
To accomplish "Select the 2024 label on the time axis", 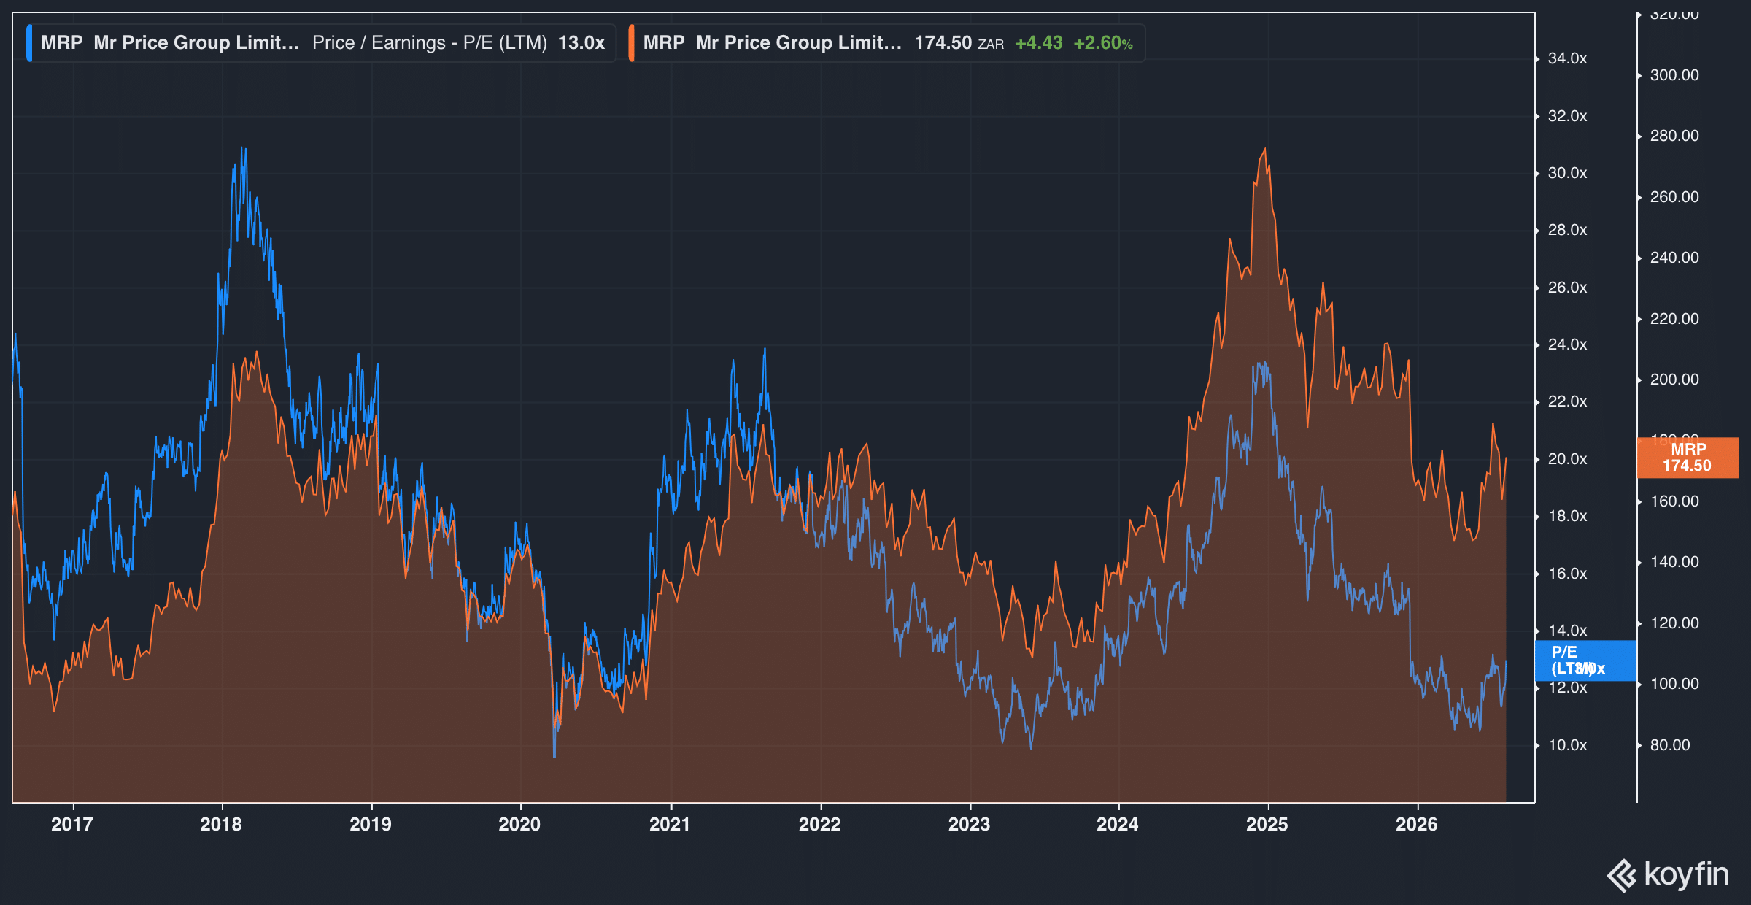I will pyautogui.click(x=1118, y=825).
